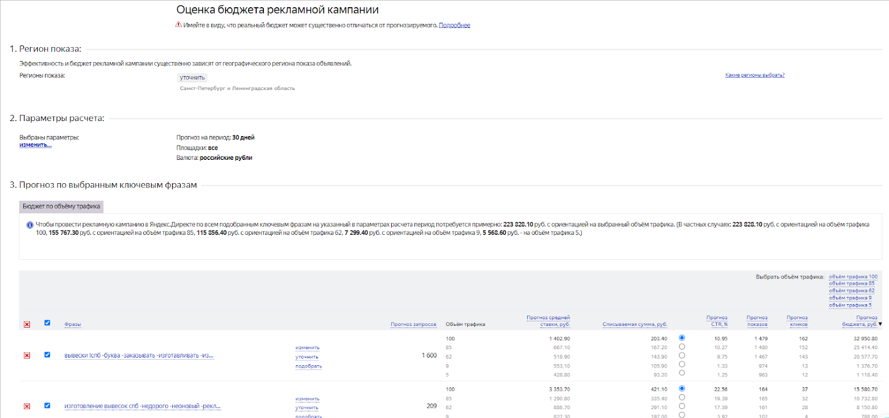
Task: Sort the table by 'Фразы' column
Action: (73, 324)
